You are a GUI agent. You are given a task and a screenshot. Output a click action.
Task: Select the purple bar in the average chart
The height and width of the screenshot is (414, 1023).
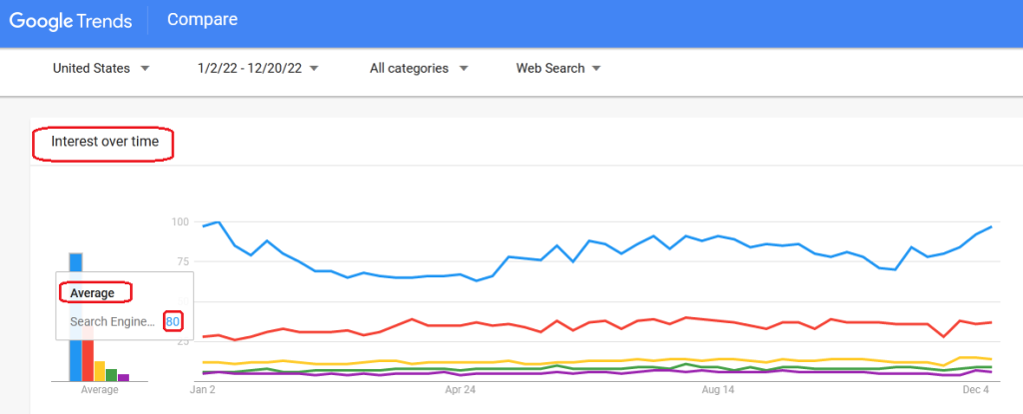124,376
